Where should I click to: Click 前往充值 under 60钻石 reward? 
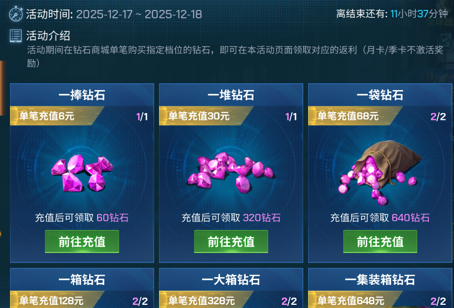82,241
